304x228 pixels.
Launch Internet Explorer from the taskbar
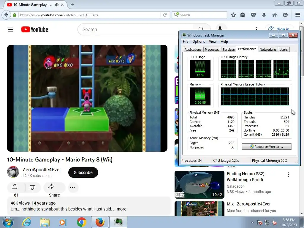tap(26, 222)
